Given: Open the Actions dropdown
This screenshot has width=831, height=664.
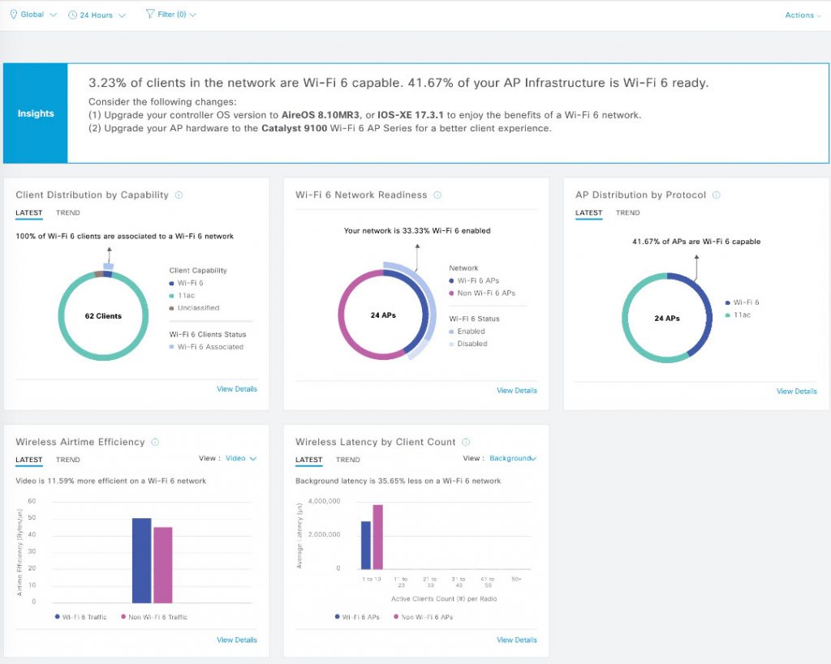Looking at the screenshot, I should click(802, 15).
